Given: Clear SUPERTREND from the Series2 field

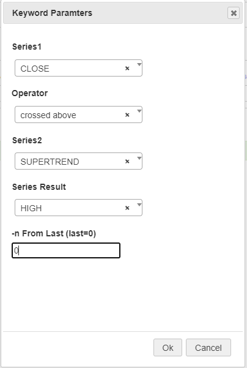Looking at the screenshot, I should click(x=127, y=161).
